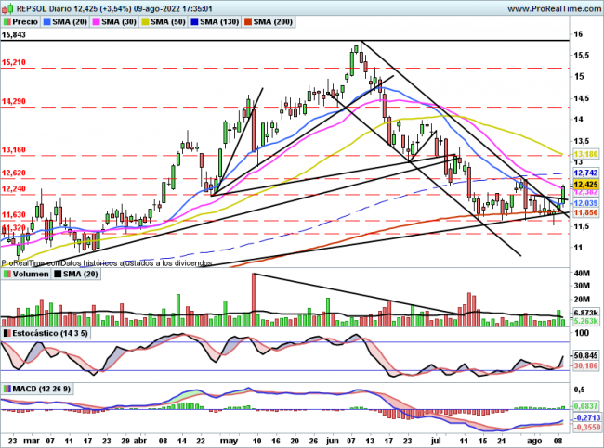Click the Volumen panel bar icon
The width and height of the screenshot is (604, 448).
[7, 275]
